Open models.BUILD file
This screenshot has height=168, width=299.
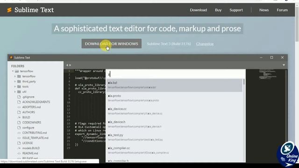click(x=31, y=148)
